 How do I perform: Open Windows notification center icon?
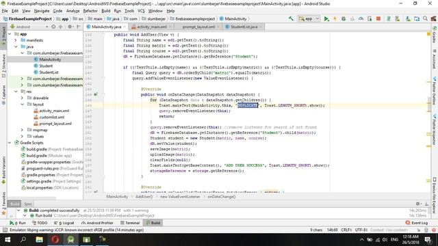tap(428, 240)
